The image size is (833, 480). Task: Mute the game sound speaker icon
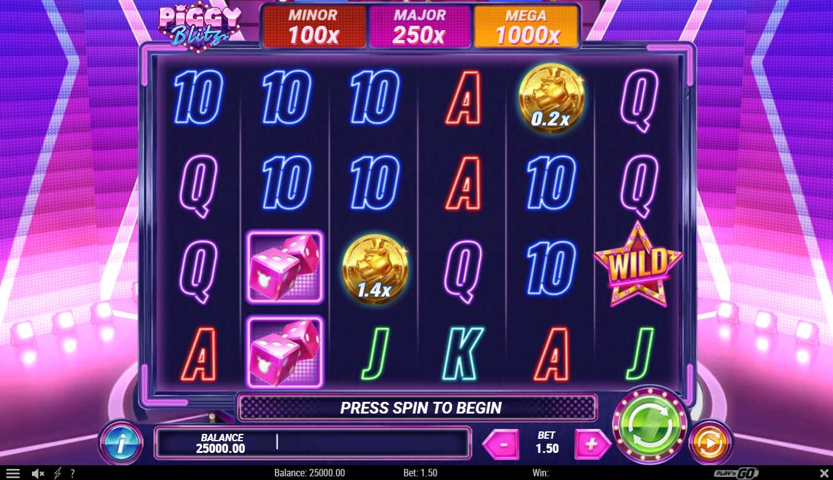pos(38,473)
